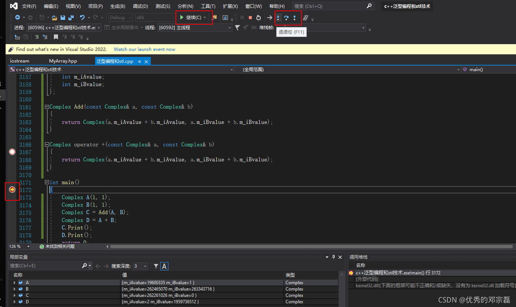The image size is (516, 307).
Task: Toggle the 'A' option in locals toolbar
Action: 164,266
